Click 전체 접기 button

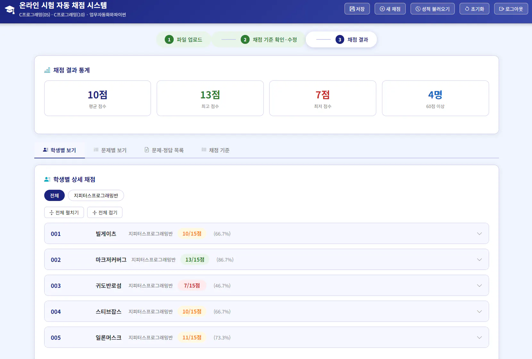(x=105, y=213)
